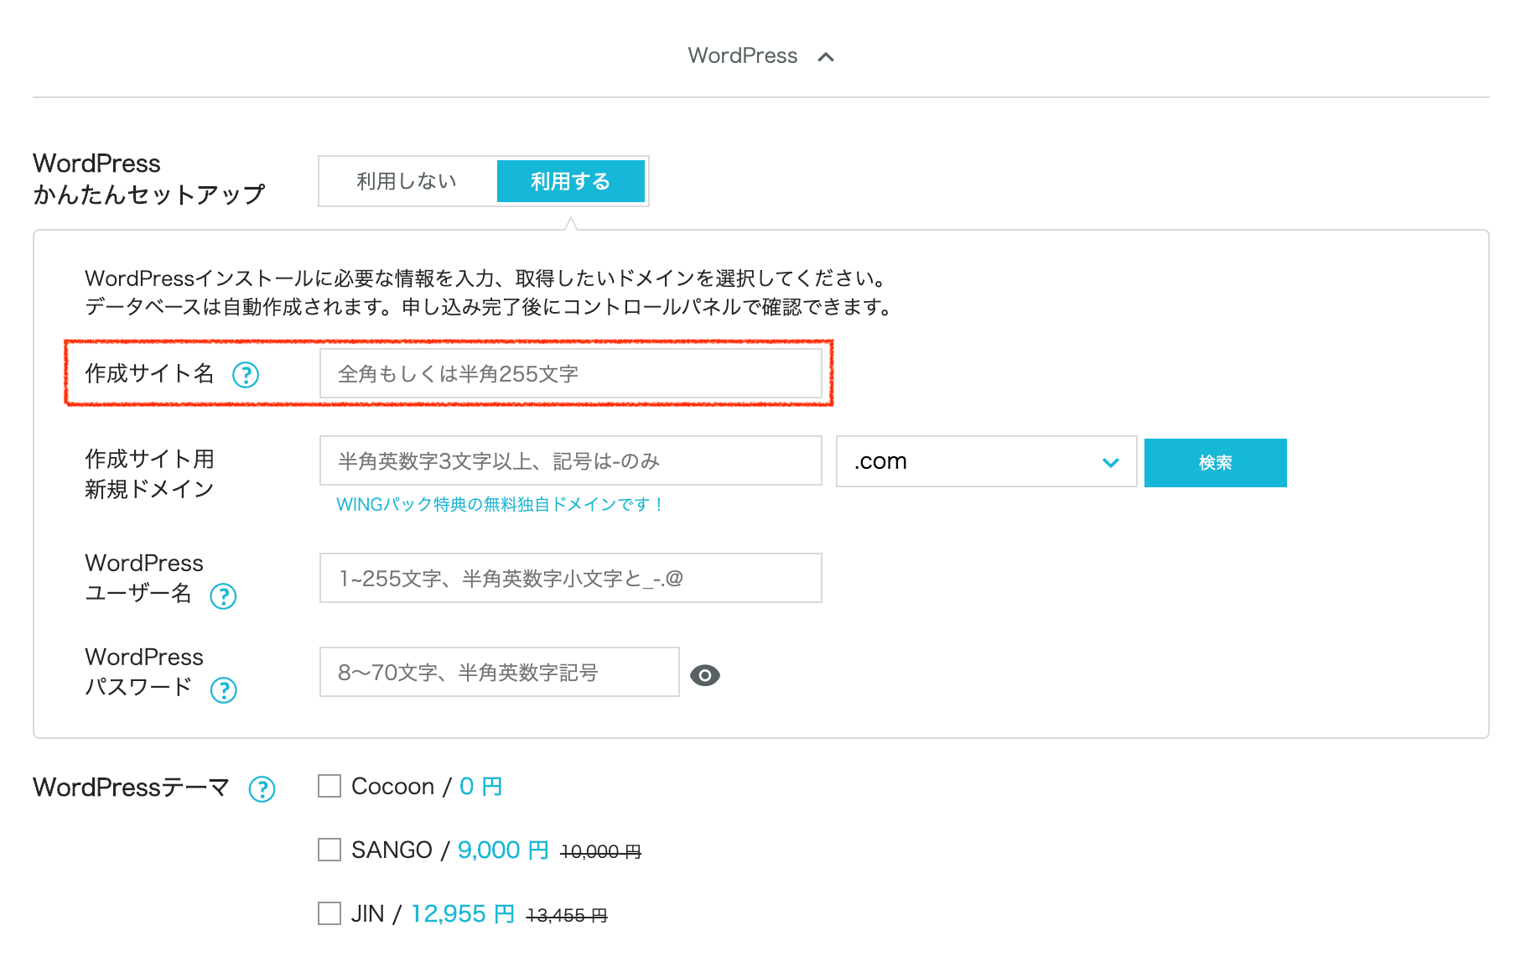Focus the new domain name input field
Image resolution: width=1536 pixels, height=962 pixels.
pos(570,461)
